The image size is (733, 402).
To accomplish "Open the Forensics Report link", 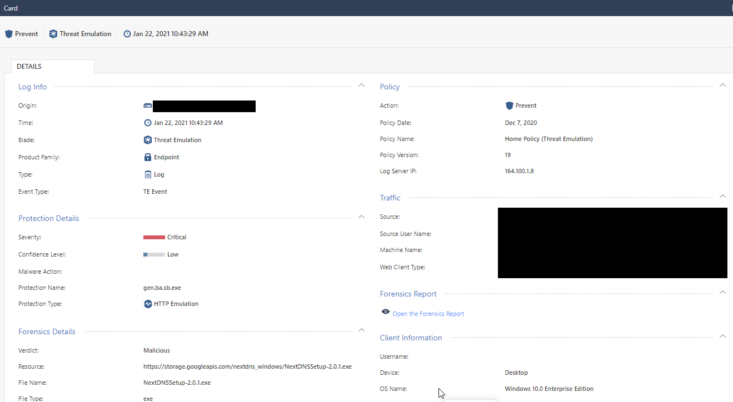I will point(428,314).
